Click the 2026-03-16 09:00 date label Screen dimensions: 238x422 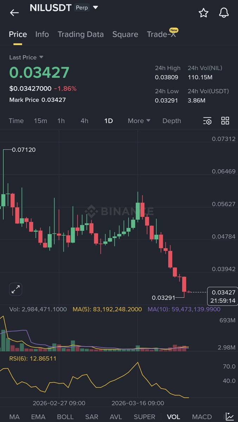coord(138,403)
